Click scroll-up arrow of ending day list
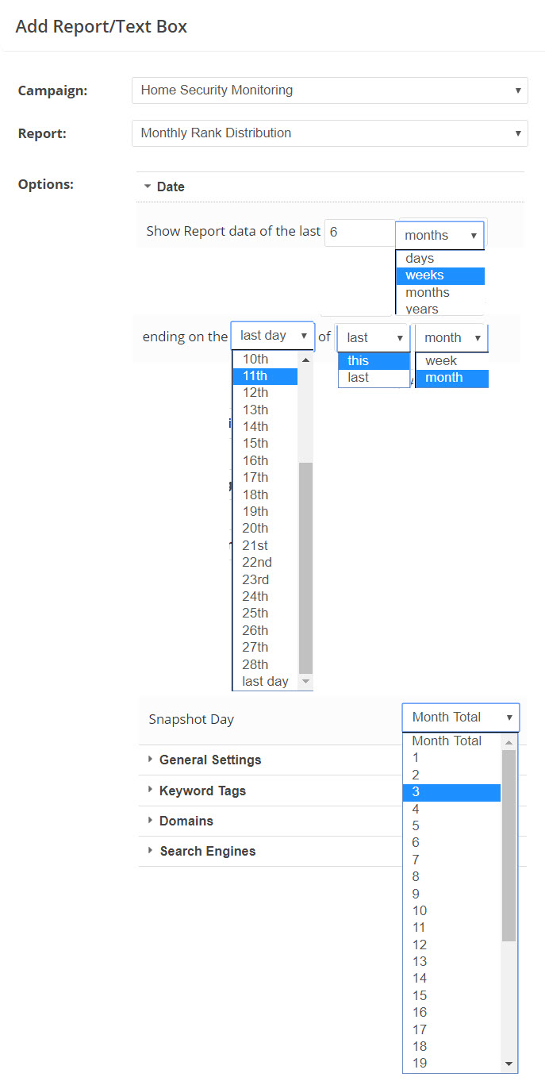 point(305,360)
